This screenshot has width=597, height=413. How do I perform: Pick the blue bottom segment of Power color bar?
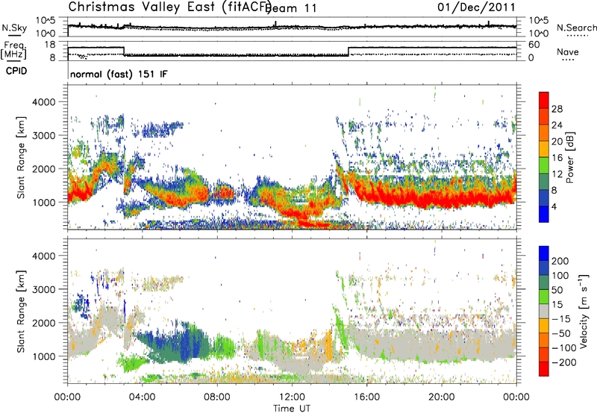[x=544, y=214]
